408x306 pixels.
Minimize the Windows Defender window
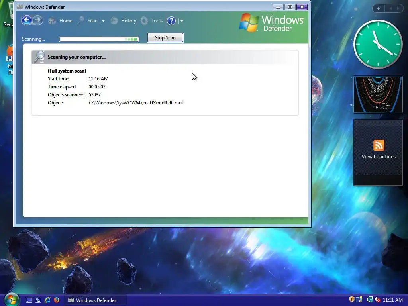[278, 7]
